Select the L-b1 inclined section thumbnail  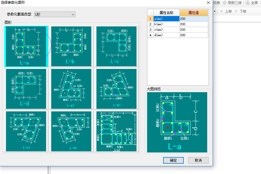tap(116, 89)
